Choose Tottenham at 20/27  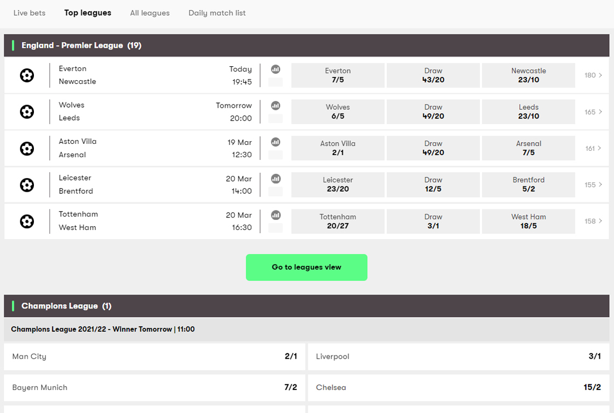[338, 221]
